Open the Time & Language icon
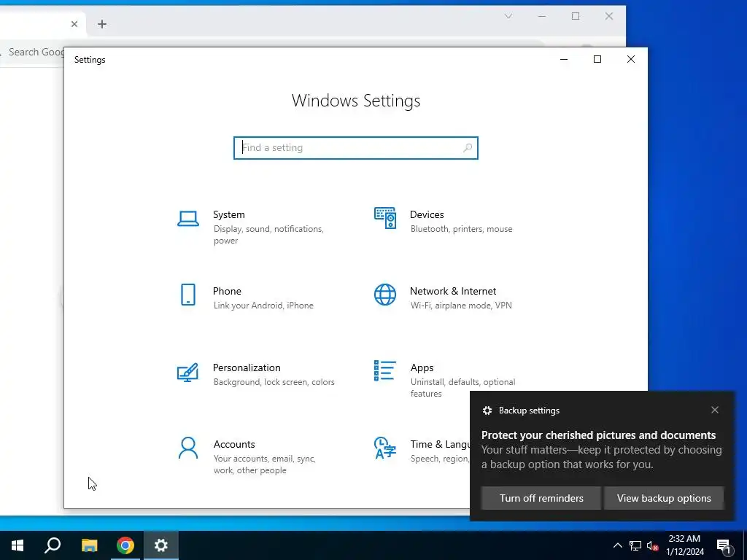Screen dimensions: 747x560 (x=385, y=448)
